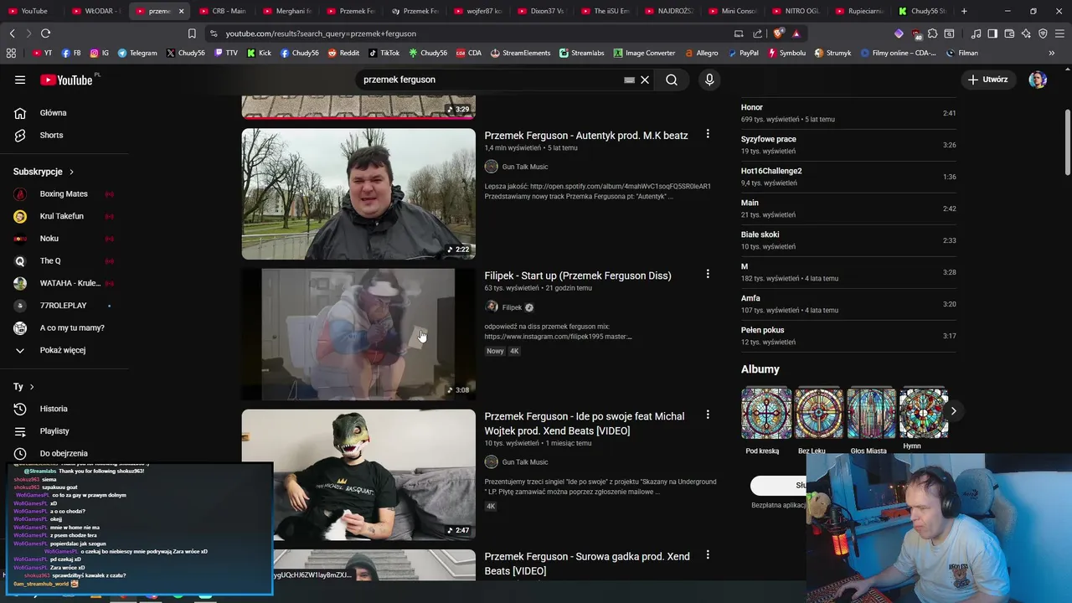Viewport: 1072px width, 603px height.
Task: Switch to the Mini Conso tab
Action: click(x=733, y=11)
